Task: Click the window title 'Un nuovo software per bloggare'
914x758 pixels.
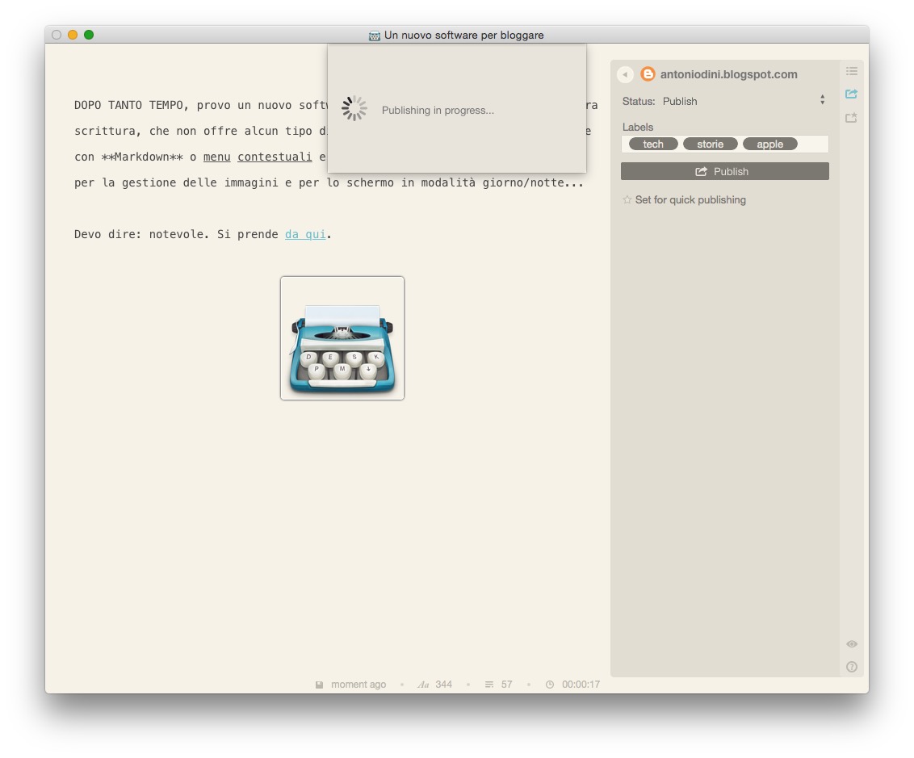Action: click(x=464, y=35)
